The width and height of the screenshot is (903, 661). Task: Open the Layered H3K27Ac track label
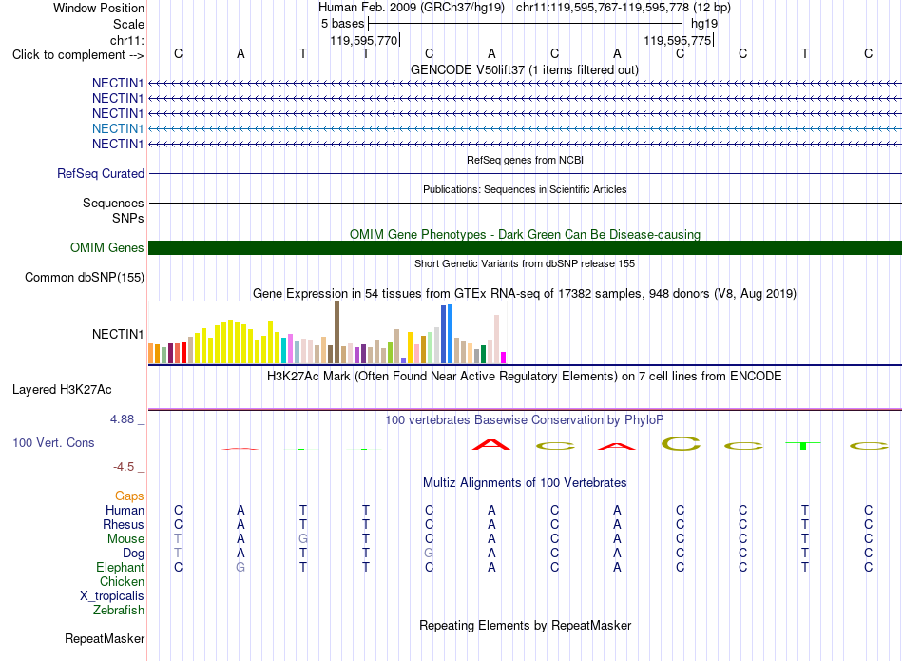62,390
